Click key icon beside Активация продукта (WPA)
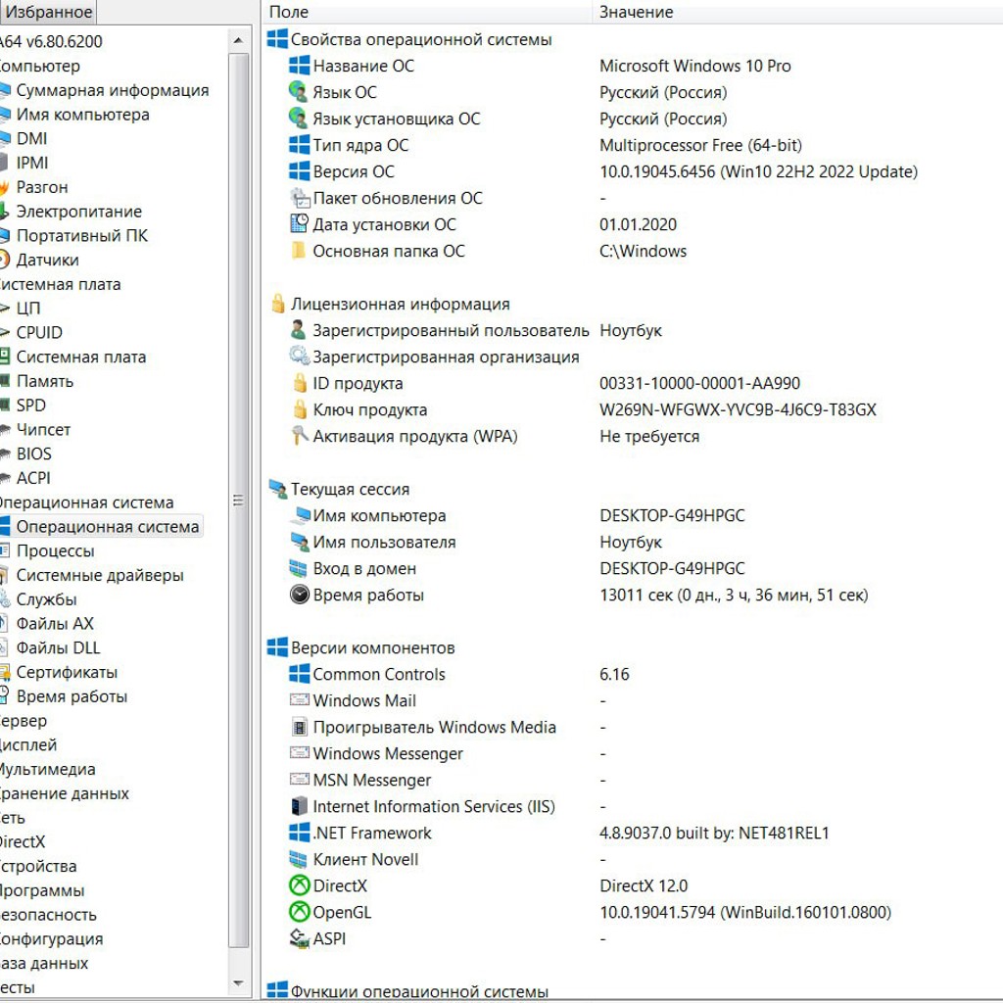 (299, 436)
